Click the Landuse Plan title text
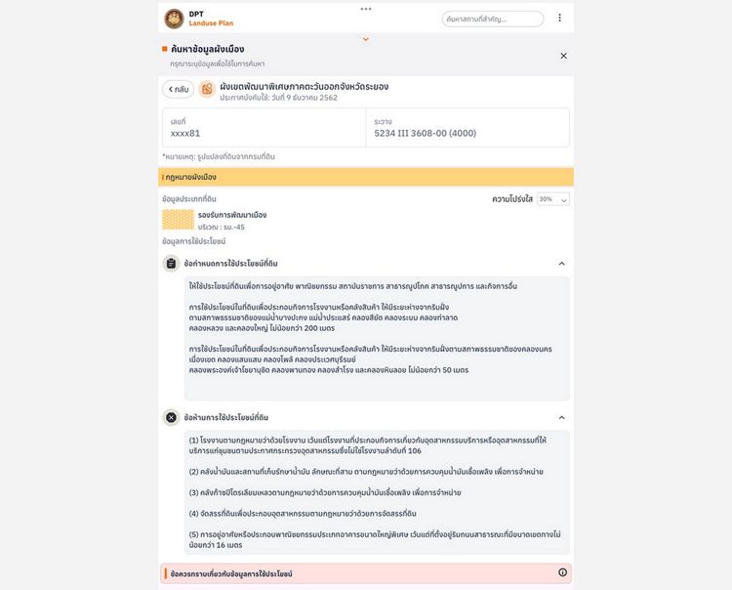732x590 pixels. [211, 22]
